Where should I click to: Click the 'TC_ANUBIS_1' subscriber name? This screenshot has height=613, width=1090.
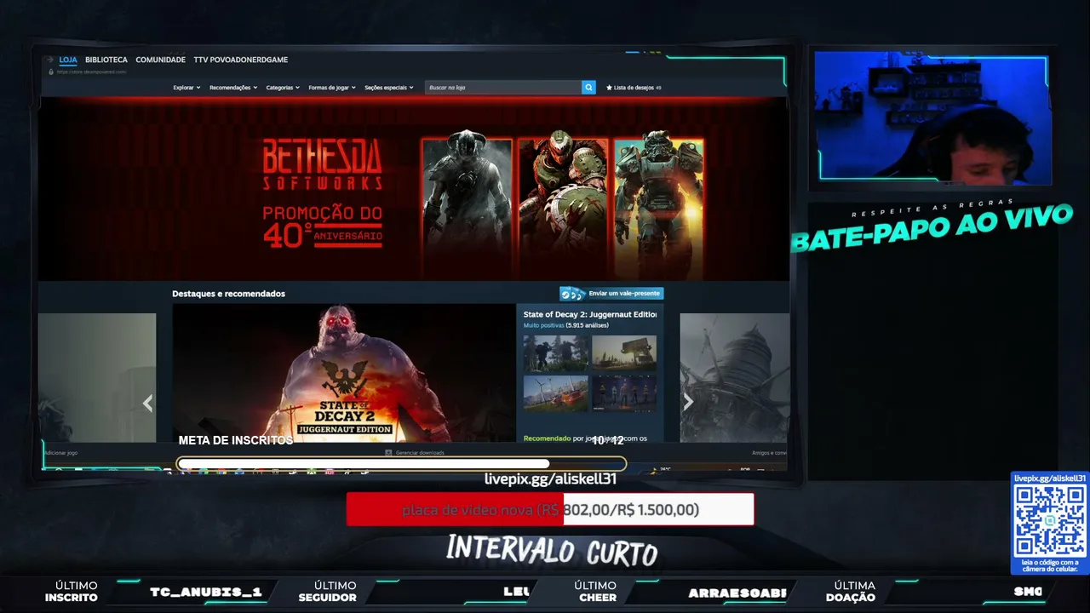pyautogui.click(x=206, y=592)
